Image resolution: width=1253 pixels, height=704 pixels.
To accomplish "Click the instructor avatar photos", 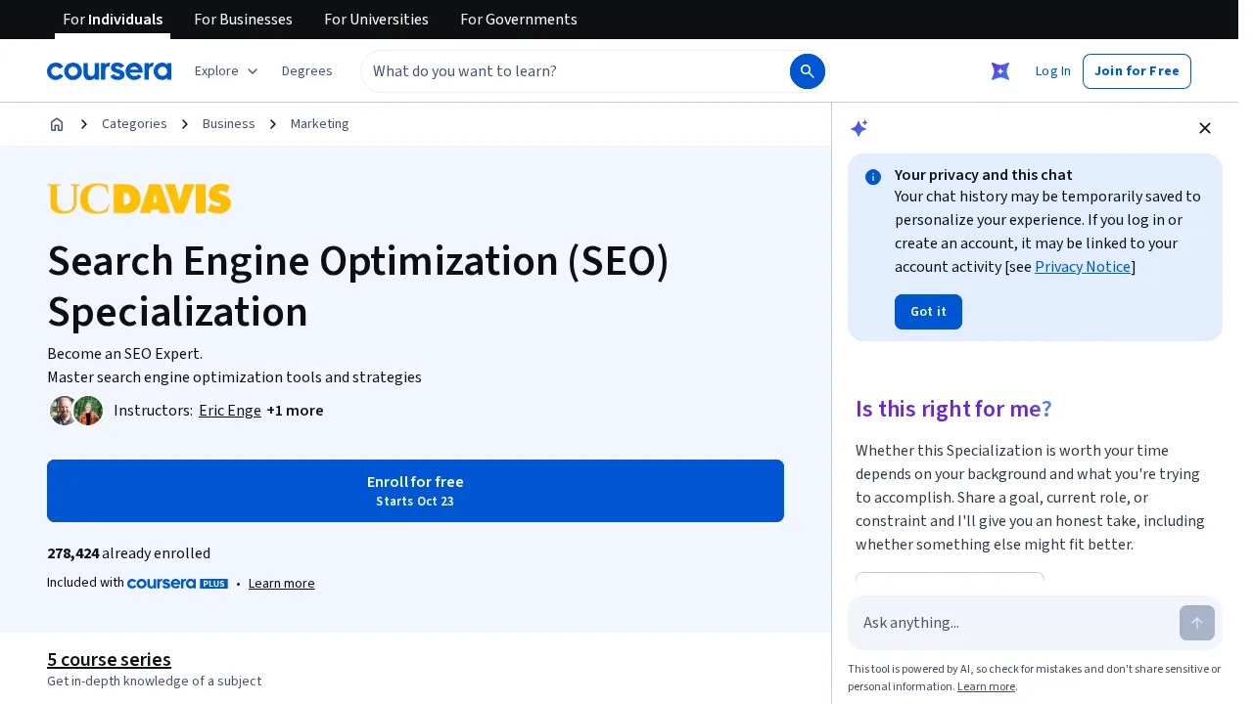I will pos(76,411).
